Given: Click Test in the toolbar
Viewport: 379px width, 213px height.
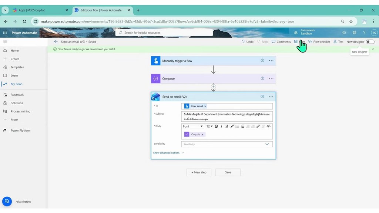Looking at the screenshot, I should click(x=338, y=42).
